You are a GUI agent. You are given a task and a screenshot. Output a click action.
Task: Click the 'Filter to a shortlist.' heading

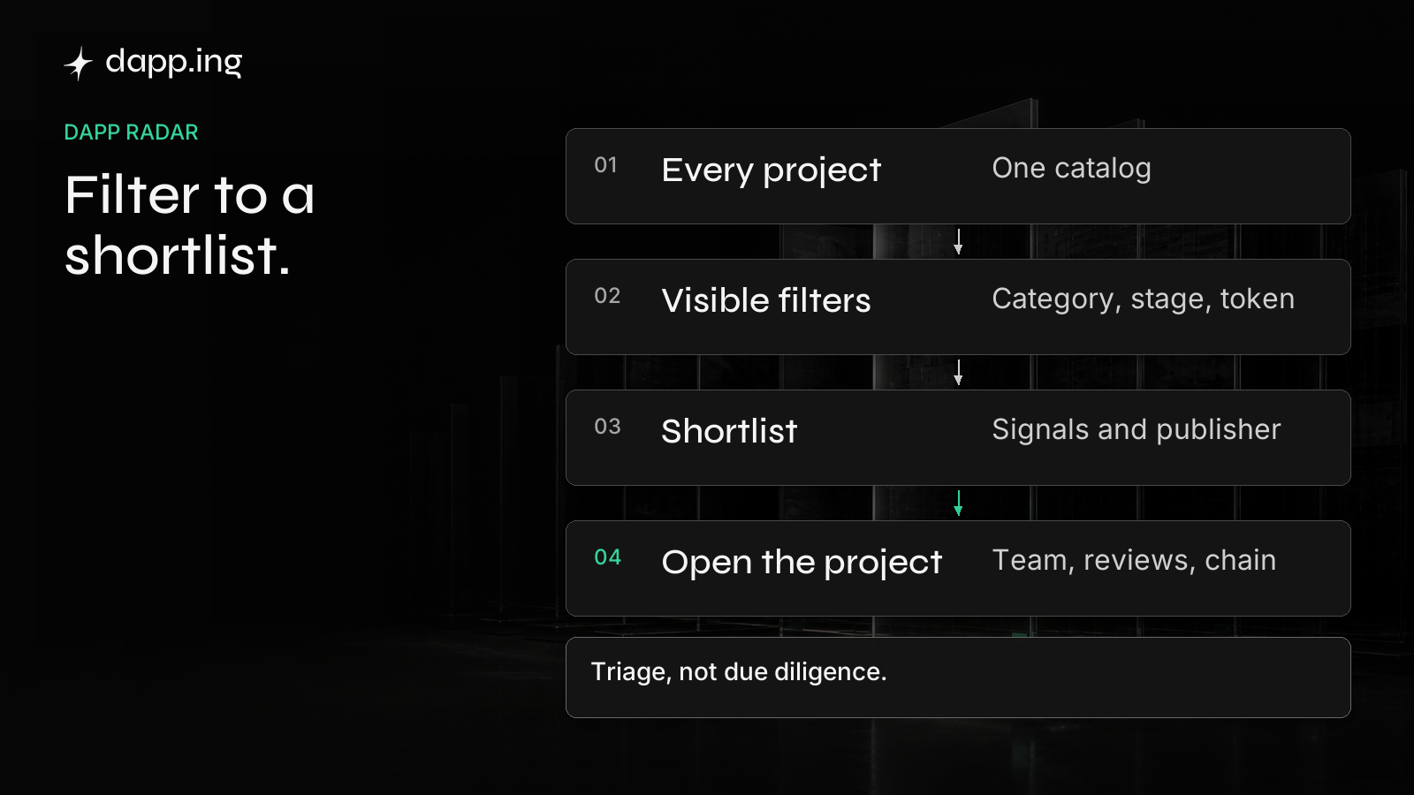(190, 225)
